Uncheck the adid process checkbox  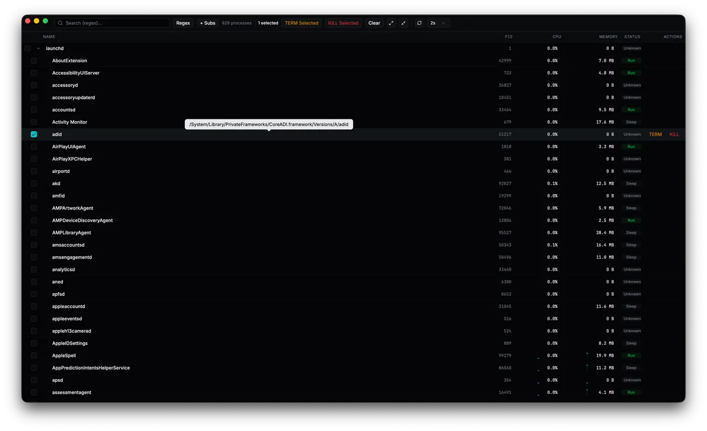34,134
